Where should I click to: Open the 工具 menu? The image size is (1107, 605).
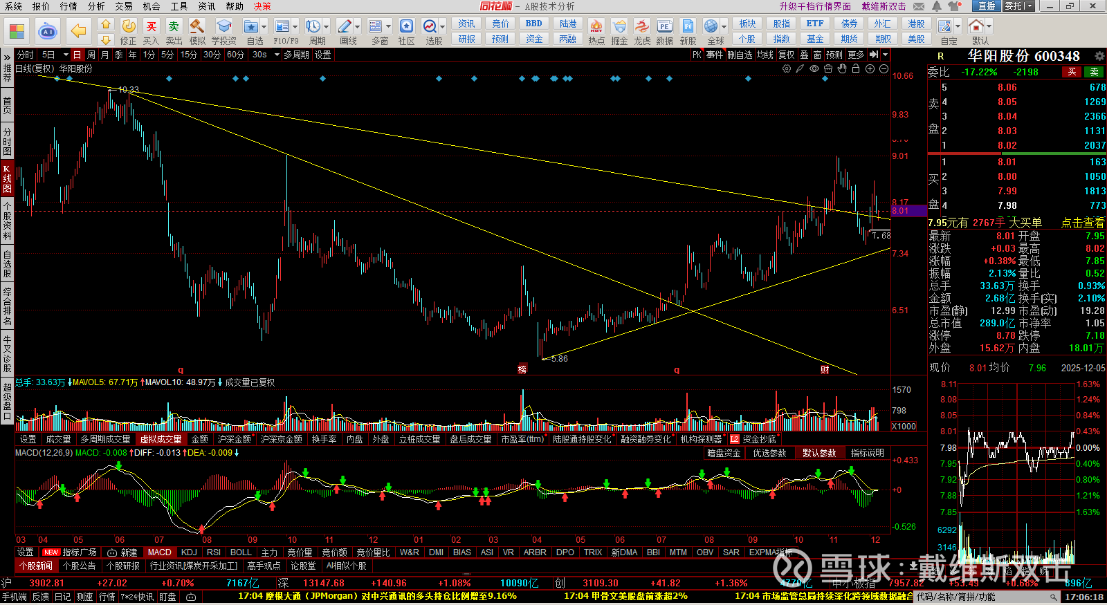point(179,6)
